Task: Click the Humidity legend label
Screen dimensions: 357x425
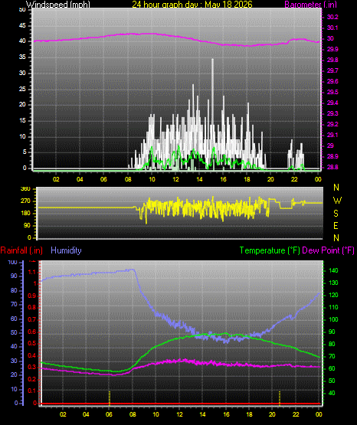Action: (x=66, y=250)
